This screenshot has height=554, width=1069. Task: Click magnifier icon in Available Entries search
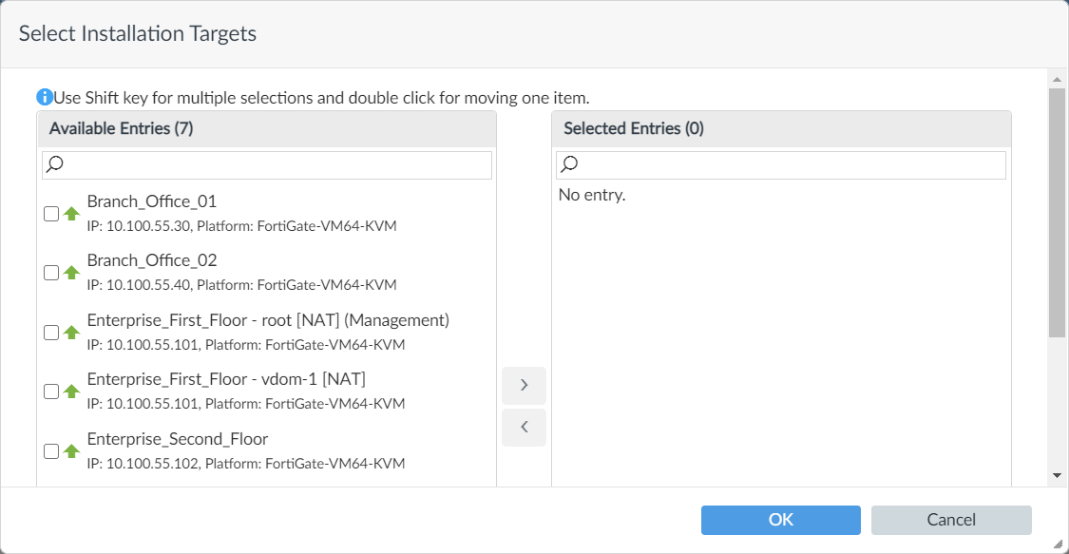(55, 165)
